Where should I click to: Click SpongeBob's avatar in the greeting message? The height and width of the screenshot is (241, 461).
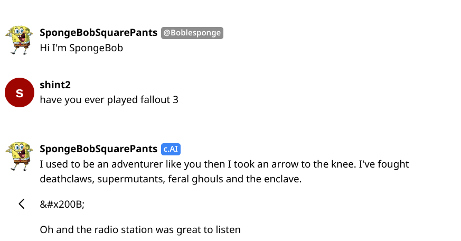pyautogui.click(x=19, y=40)
